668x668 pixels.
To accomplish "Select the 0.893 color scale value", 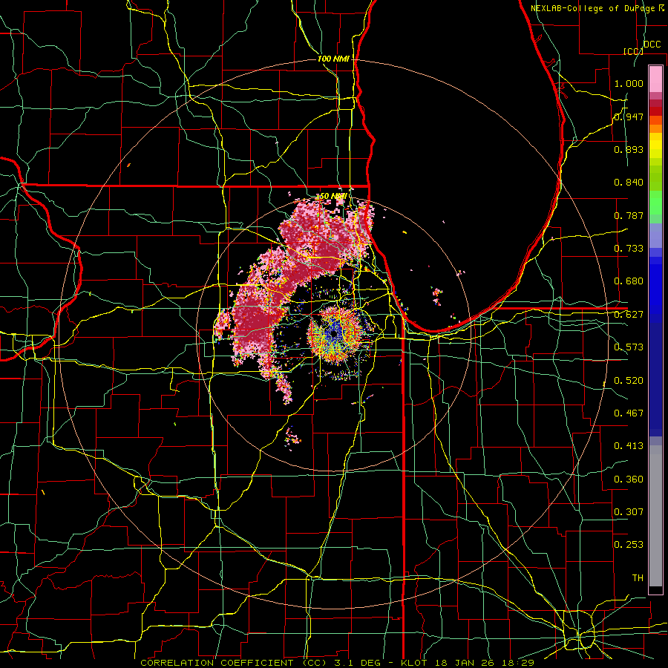I will coord(629,149).
